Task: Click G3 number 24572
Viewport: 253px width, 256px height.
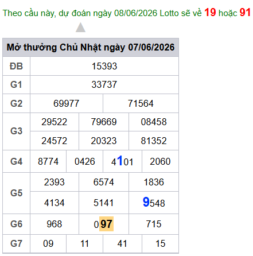Action: pyautogui.click(x=55, y=141)
